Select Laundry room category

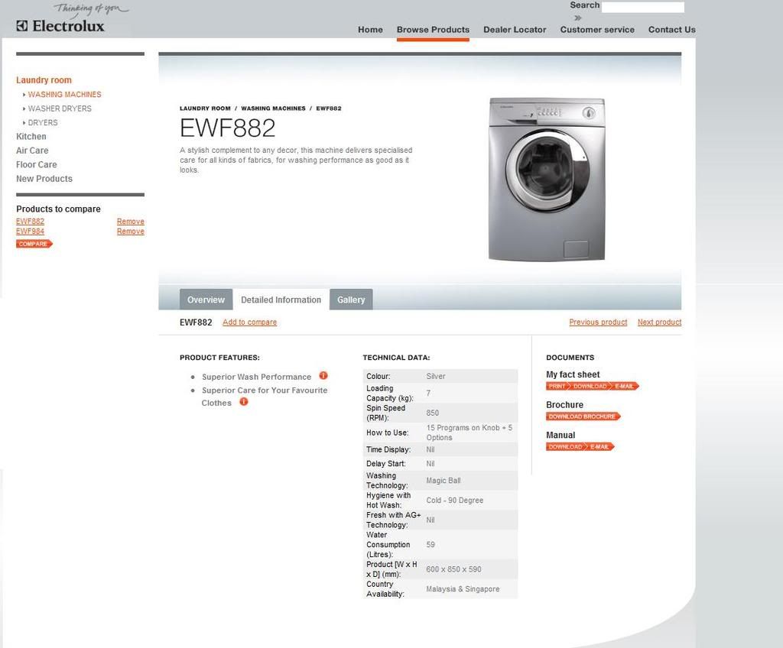[44, 80]
